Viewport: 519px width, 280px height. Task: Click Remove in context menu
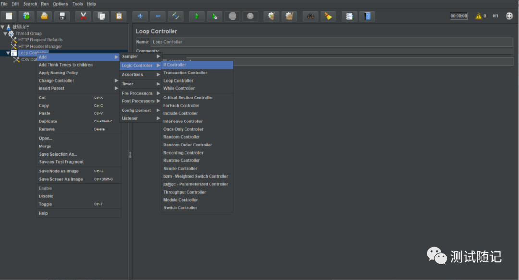point(78,129)
